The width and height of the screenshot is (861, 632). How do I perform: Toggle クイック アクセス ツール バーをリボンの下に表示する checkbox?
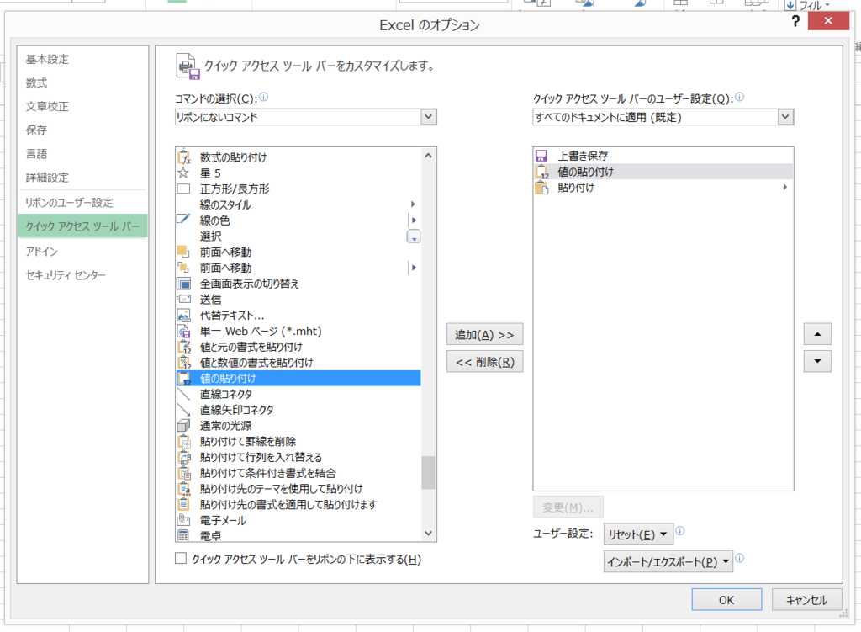[181, 558]
